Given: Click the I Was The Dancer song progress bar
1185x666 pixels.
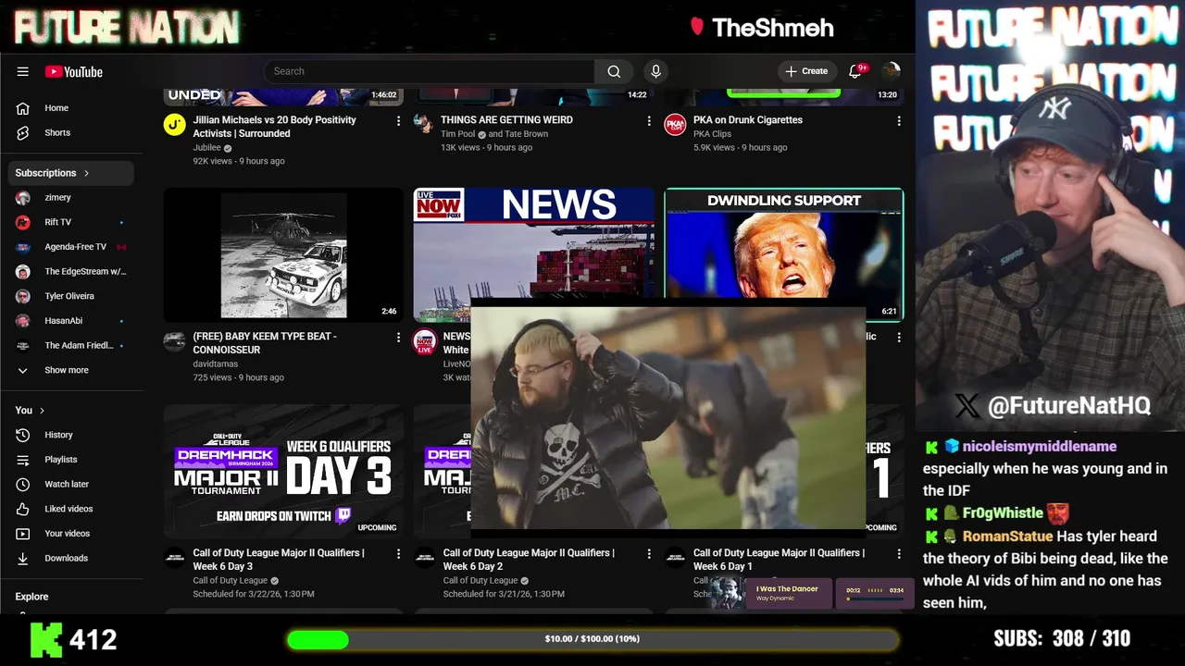Looking at the screenshot, I should (875, 599).
